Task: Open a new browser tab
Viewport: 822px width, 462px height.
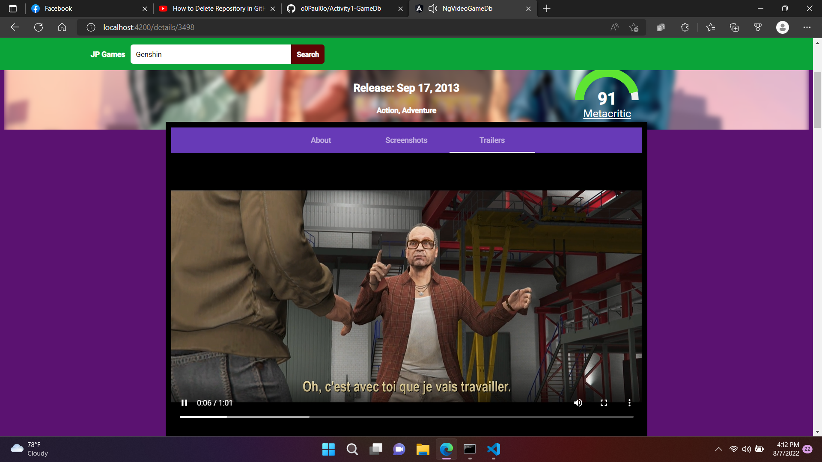Action: [547, 9]
